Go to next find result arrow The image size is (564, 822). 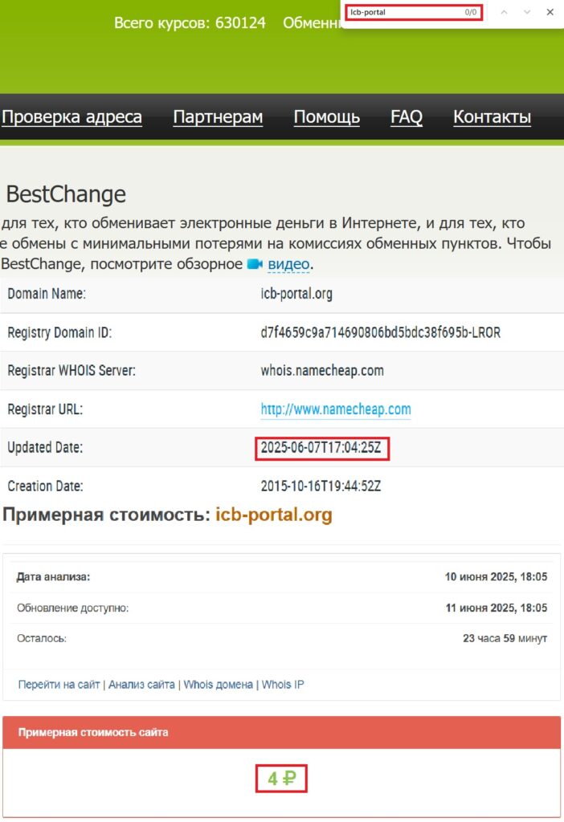pyautogui.click(x=527, y=12)
